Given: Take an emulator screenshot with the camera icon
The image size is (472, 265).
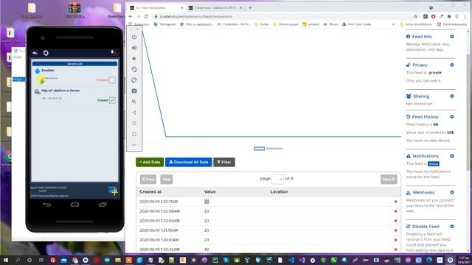Looking at the screenshot, I should click(x=134, y=91).
